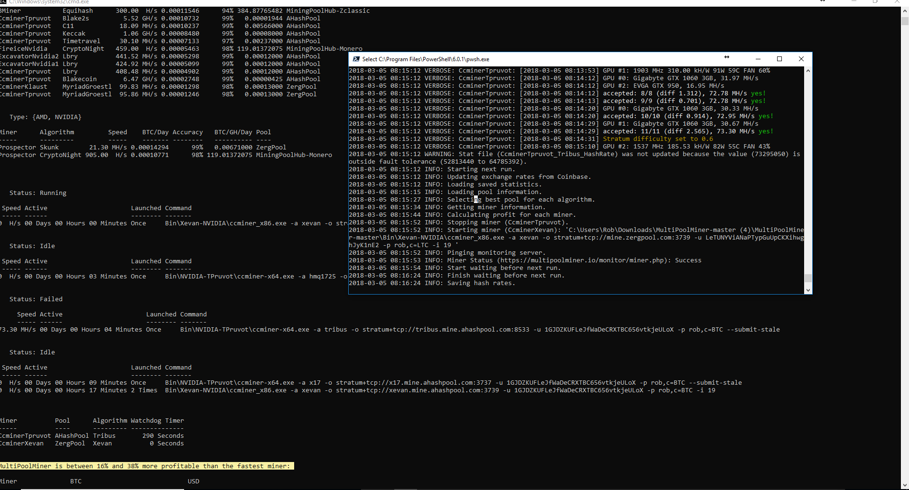Click the down arrow of the PowerShell scrollbar
The image size is (909, 490).
point(807,290)
